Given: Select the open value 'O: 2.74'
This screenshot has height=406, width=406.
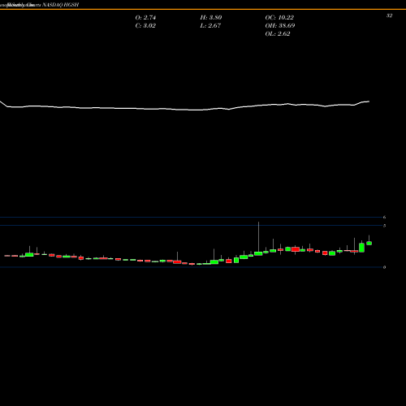Looking at the screenshot, I should [145, 18].
